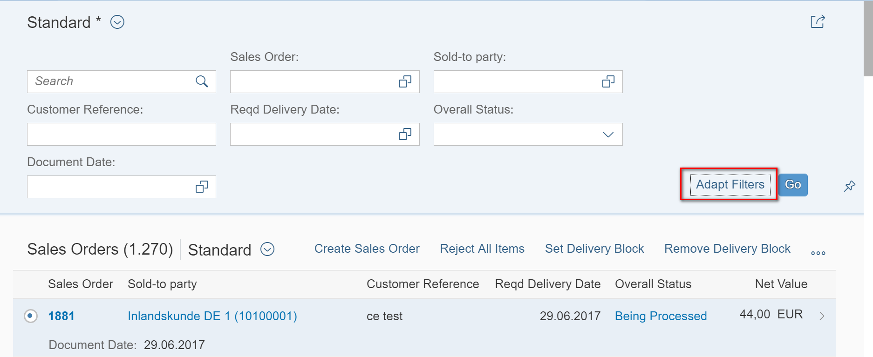Navigate into order 1881 row arrow

(x=822, y=316)
